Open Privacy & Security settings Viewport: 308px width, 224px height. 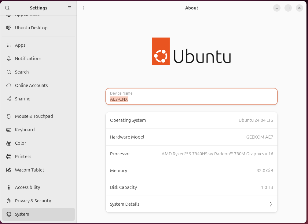click(38, 201)
